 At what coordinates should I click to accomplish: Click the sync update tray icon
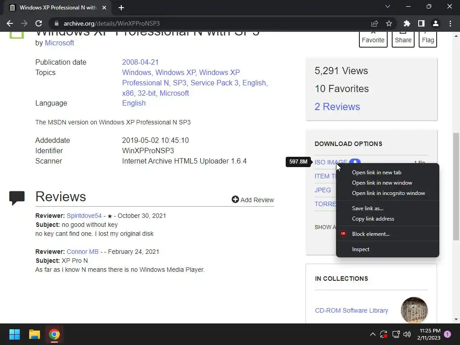point(384,334)
